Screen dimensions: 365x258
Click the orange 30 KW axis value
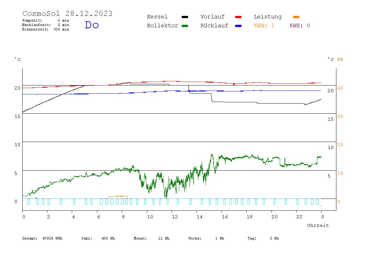click(340, 116)
